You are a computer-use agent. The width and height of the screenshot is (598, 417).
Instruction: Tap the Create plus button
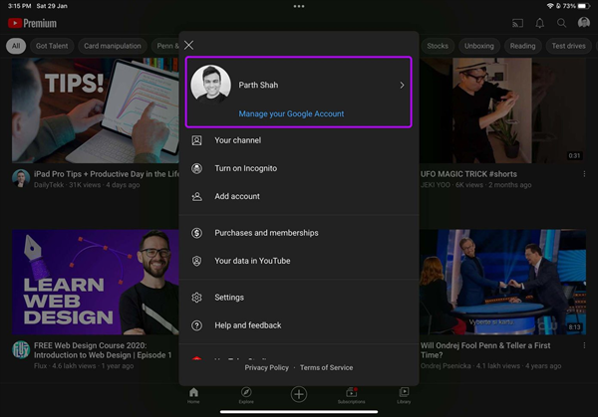(298, 394)
